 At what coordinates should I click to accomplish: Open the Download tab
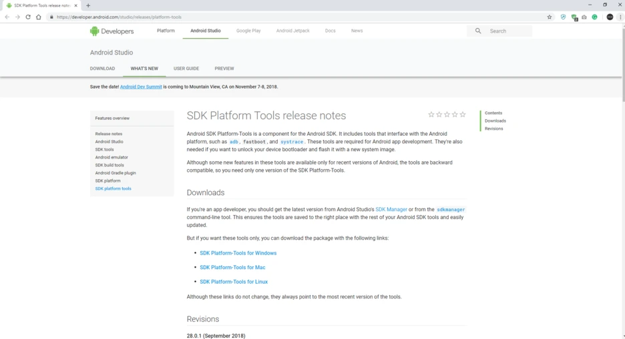pos(102,69)
